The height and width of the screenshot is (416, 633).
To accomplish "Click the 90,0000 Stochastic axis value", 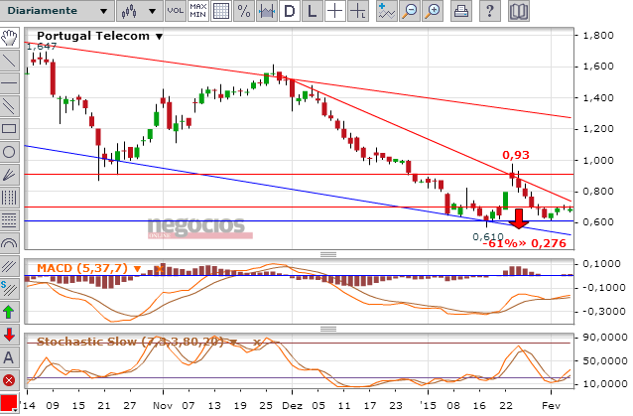I will click(605, 338).
